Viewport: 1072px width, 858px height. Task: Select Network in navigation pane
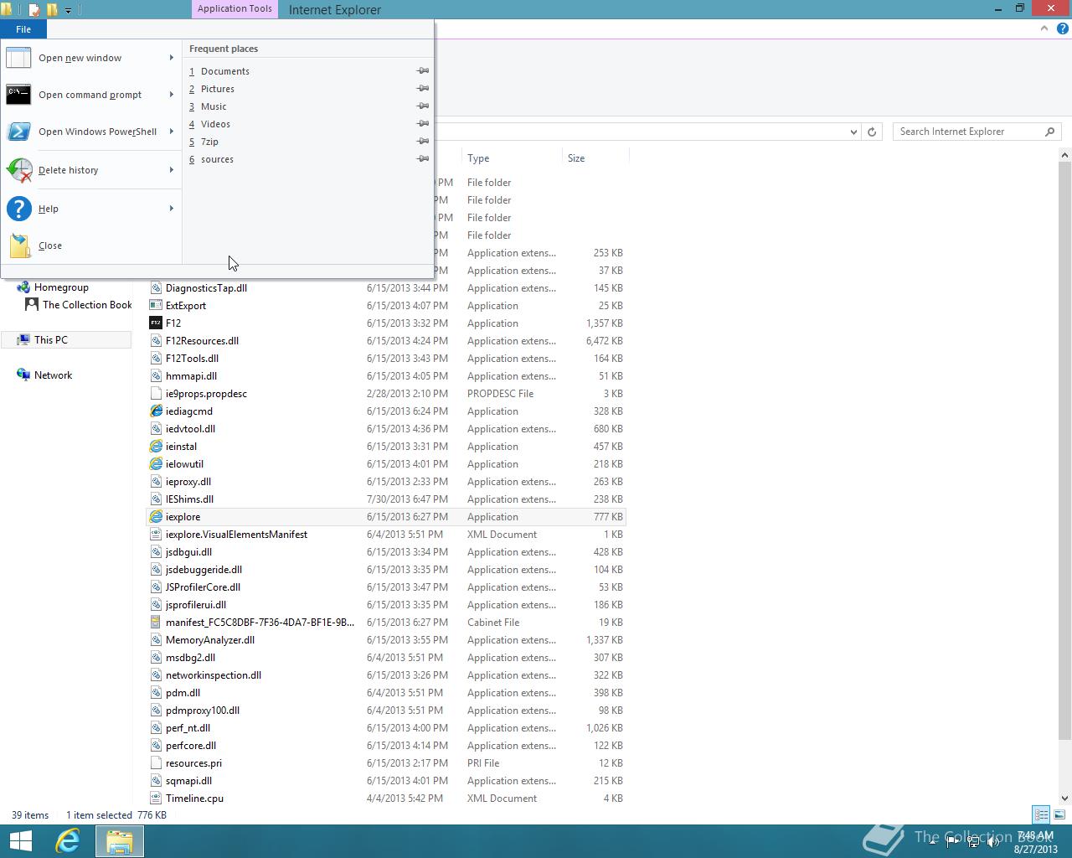(53, 375)
